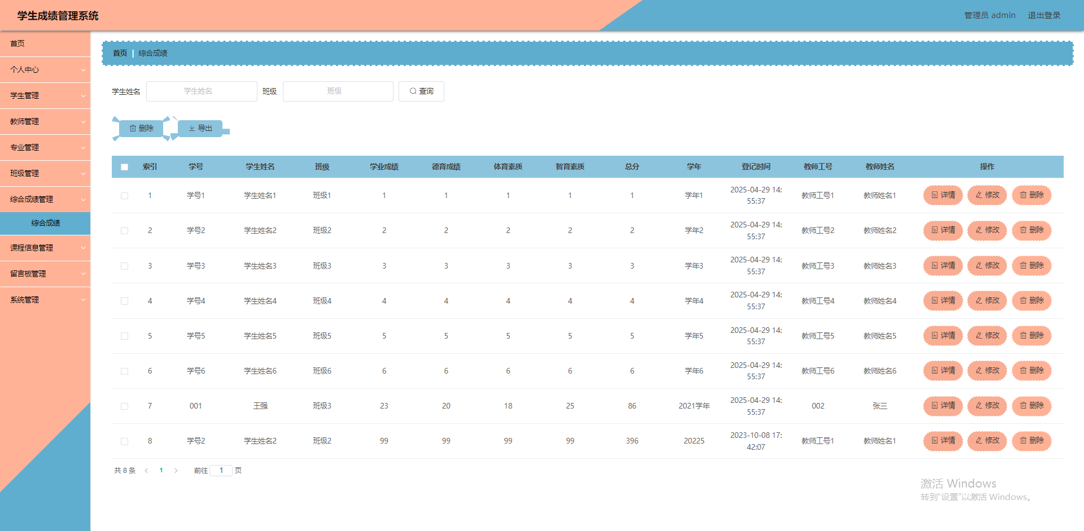Check the checkbox for 王强's row
Viewport: 1084px width, 531px height.
124,406
